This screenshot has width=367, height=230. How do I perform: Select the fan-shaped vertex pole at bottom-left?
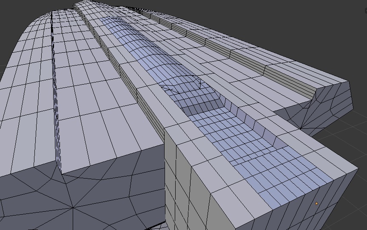point(73,207)
